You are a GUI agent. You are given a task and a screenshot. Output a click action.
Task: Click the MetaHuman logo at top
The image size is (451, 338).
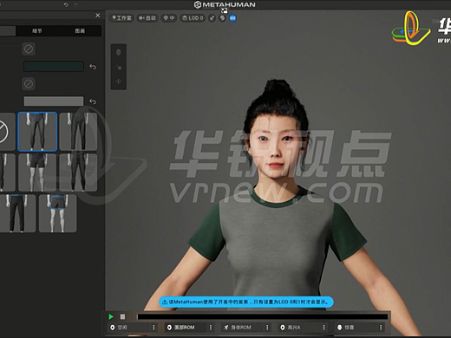tap(225, 4)
